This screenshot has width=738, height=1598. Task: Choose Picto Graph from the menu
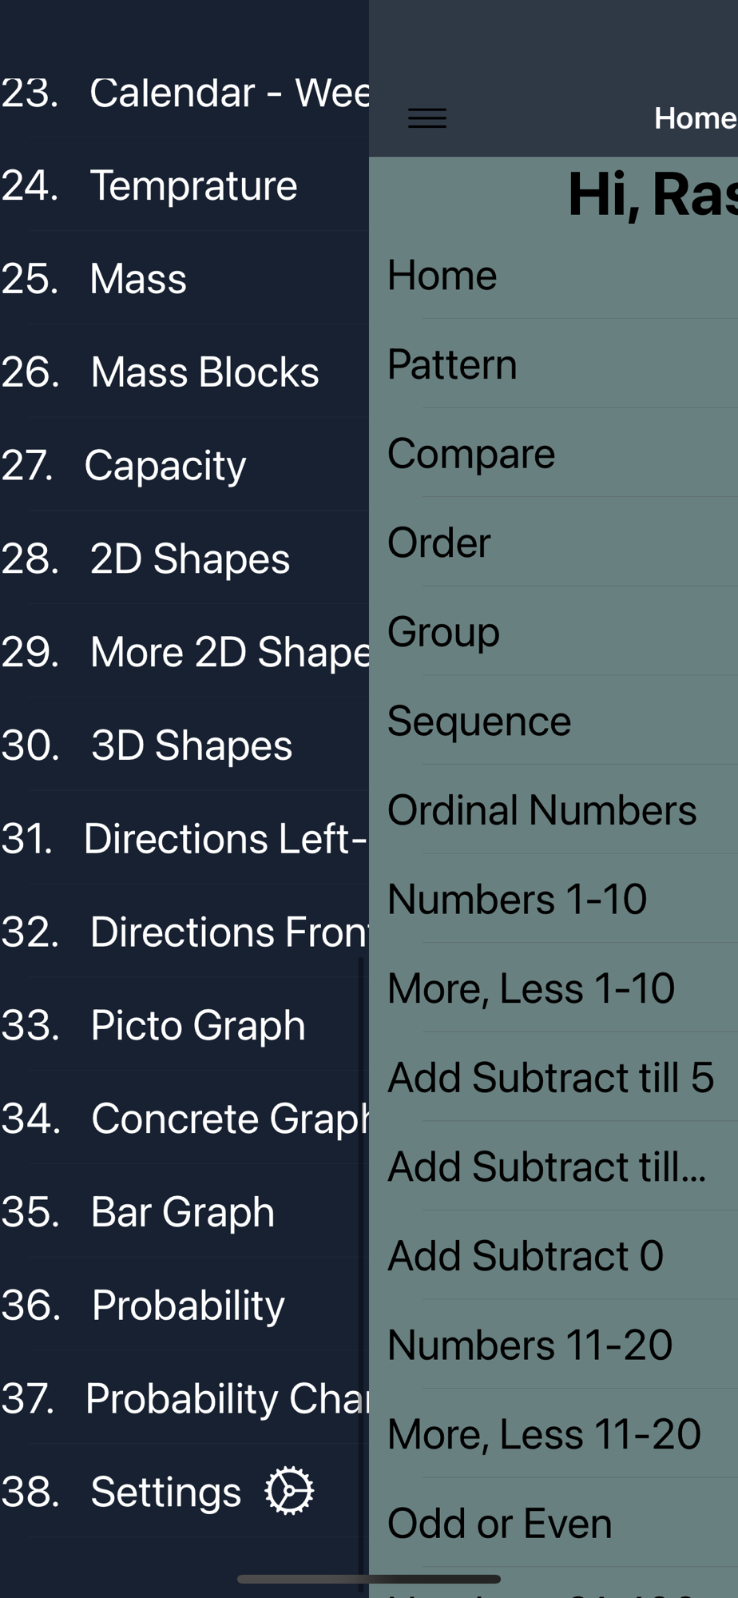coord(198,1025)
